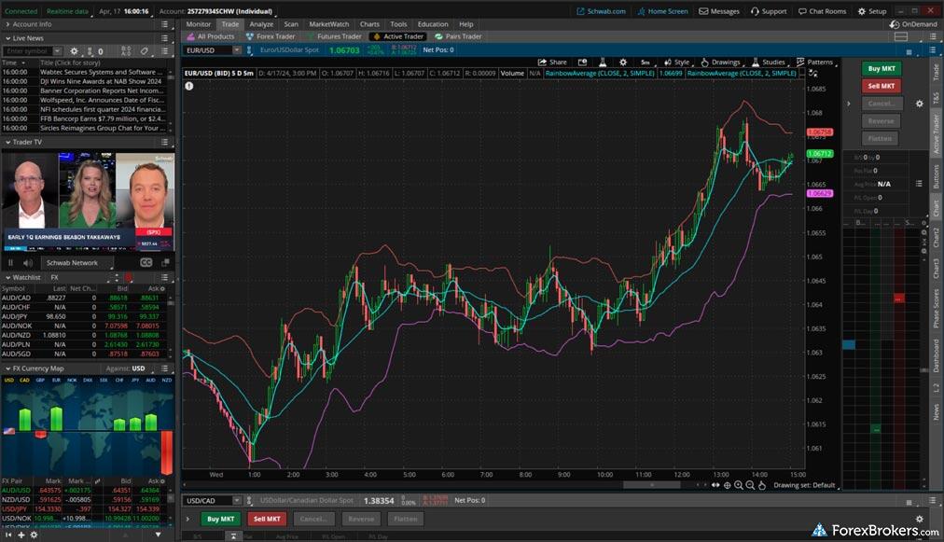Click the Edit Studies flask icon
Image resolution: width=944 pixels, height=542 pixels.
[602, 62]
